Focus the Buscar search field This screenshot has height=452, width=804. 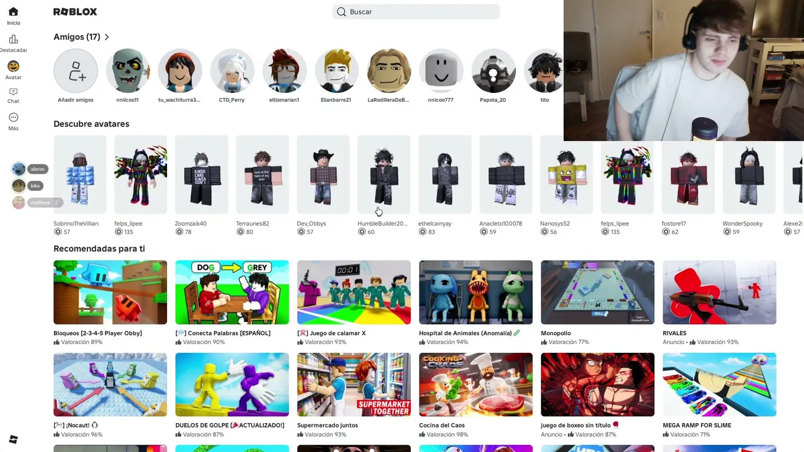416,12
